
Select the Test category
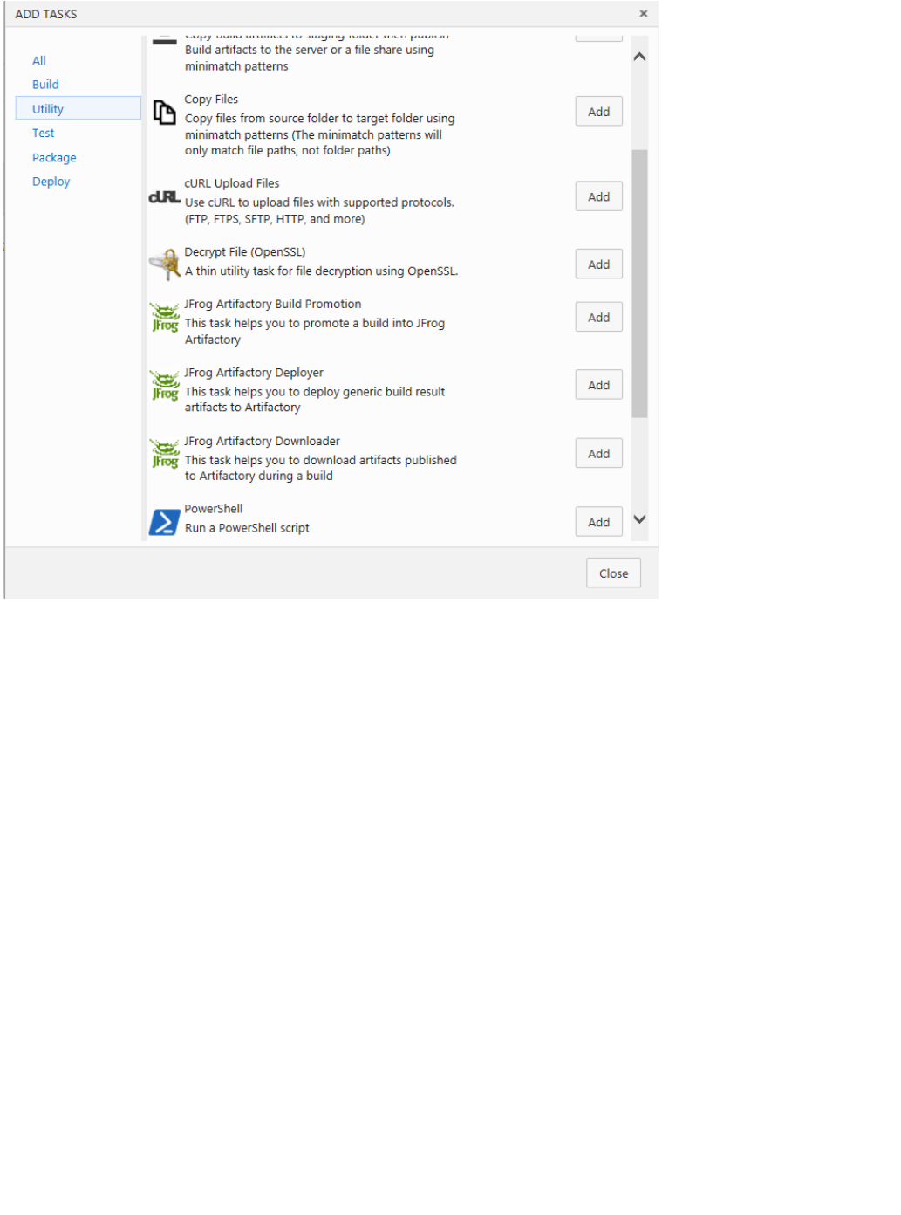pos(44,133)
